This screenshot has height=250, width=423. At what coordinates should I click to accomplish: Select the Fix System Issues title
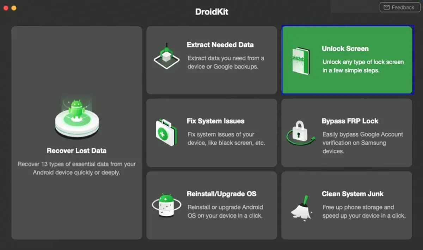215,121
